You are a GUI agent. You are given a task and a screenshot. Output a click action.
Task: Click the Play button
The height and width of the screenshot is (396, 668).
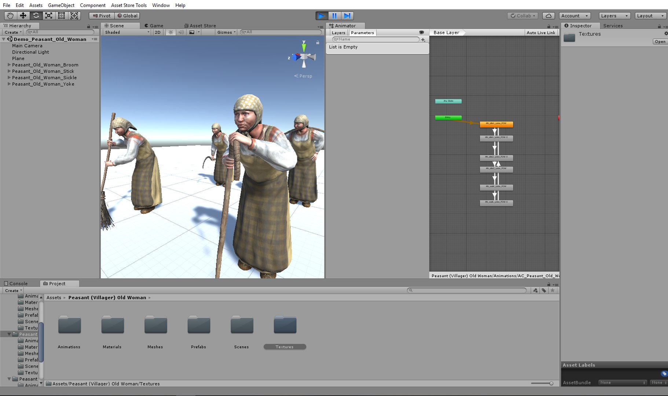click(322, 16)
